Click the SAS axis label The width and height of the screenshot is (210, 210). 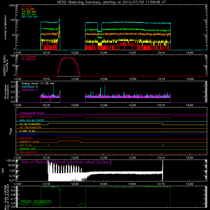coord(3,171)
